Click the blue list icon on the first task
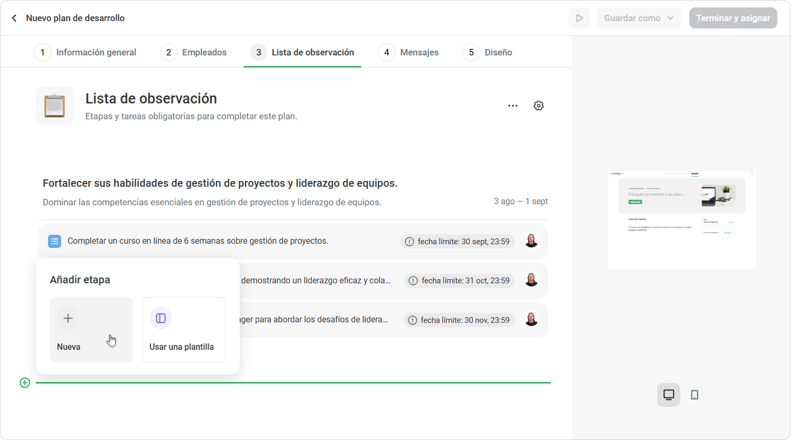 tap(54, 241)
